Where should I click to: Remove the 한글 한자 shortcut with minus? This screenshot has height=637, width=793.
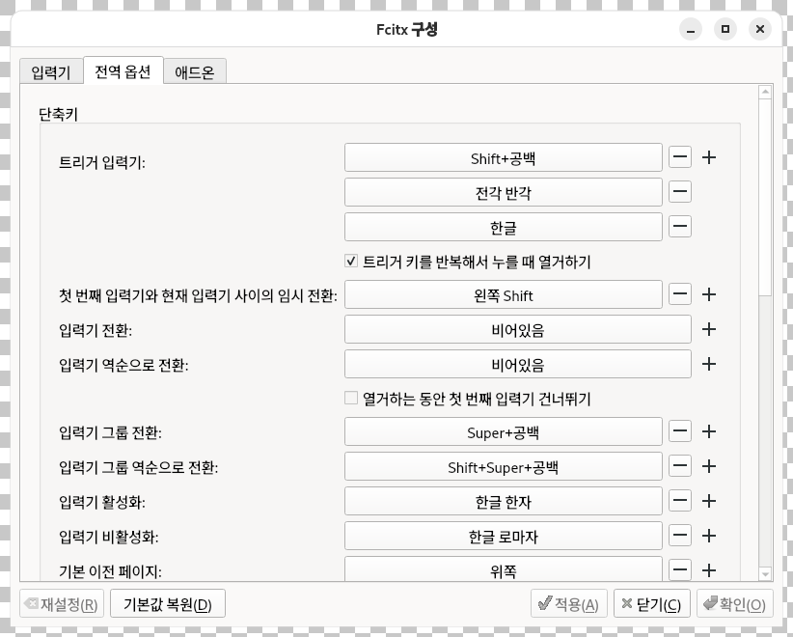(x=680, y=501)
